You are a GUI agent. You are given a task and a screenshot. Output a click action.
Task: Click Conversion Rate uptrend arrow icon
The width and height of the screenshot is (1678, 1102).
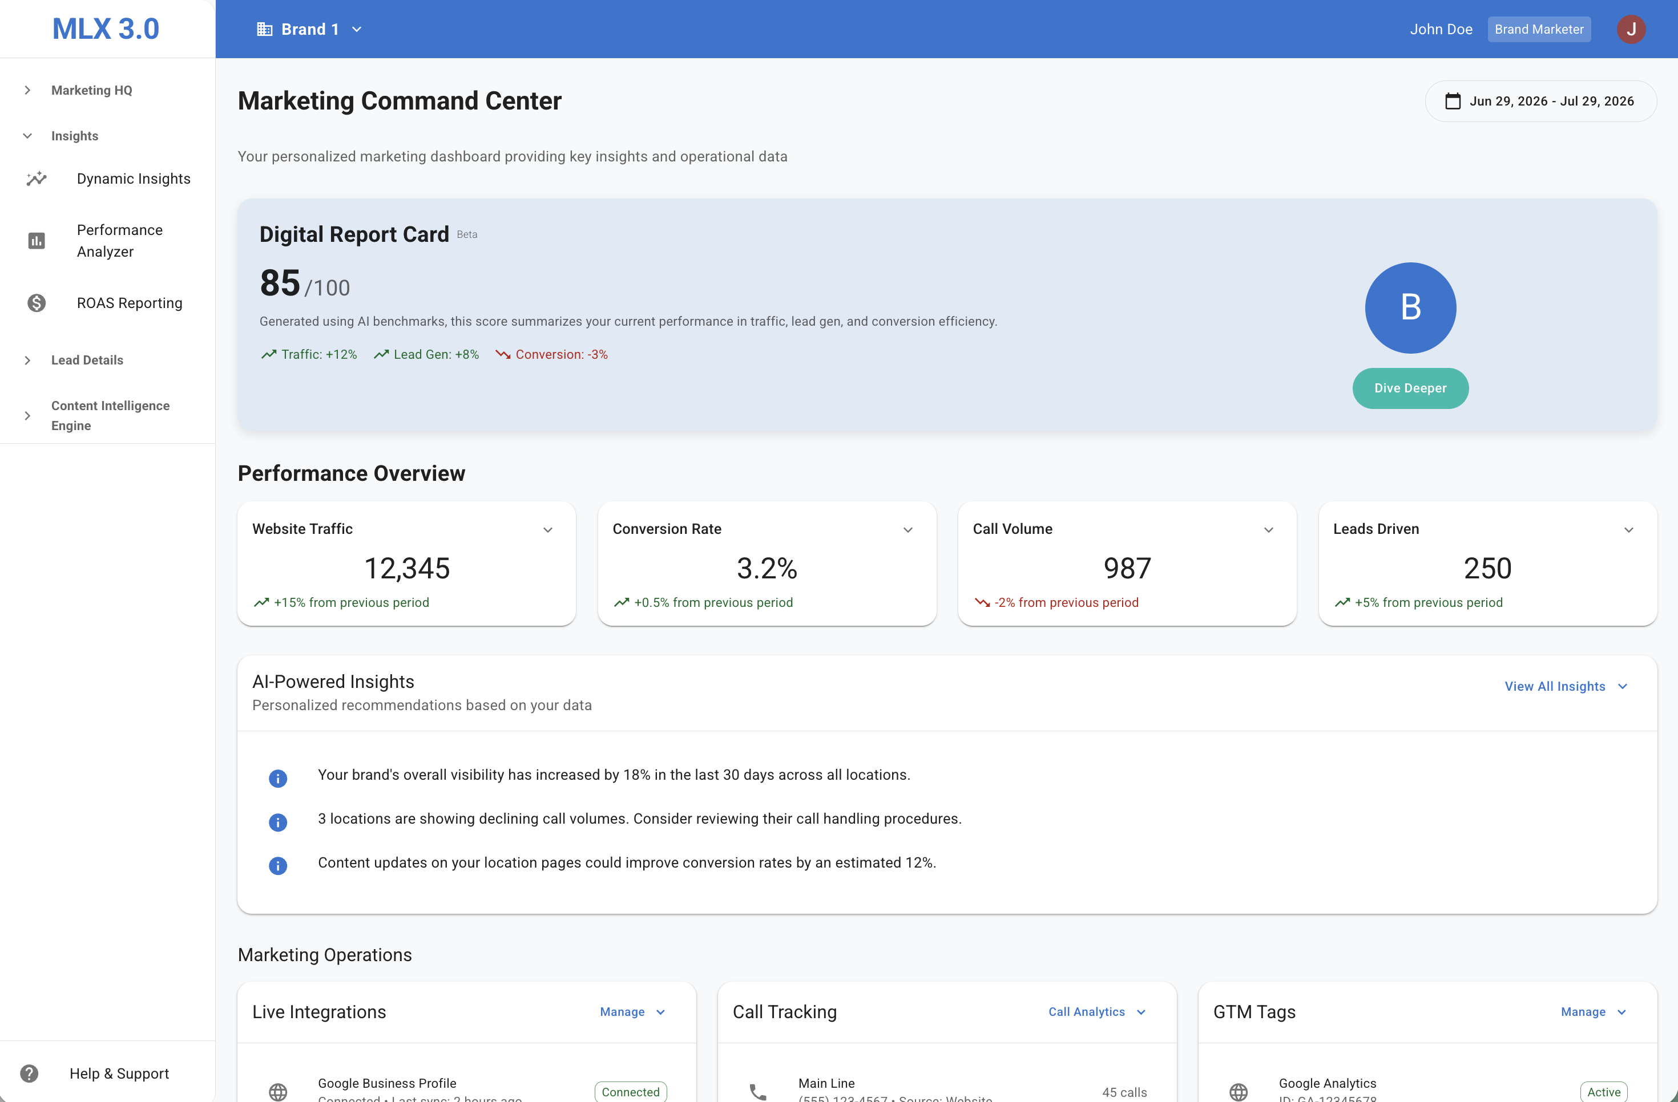tap(622, 602)
